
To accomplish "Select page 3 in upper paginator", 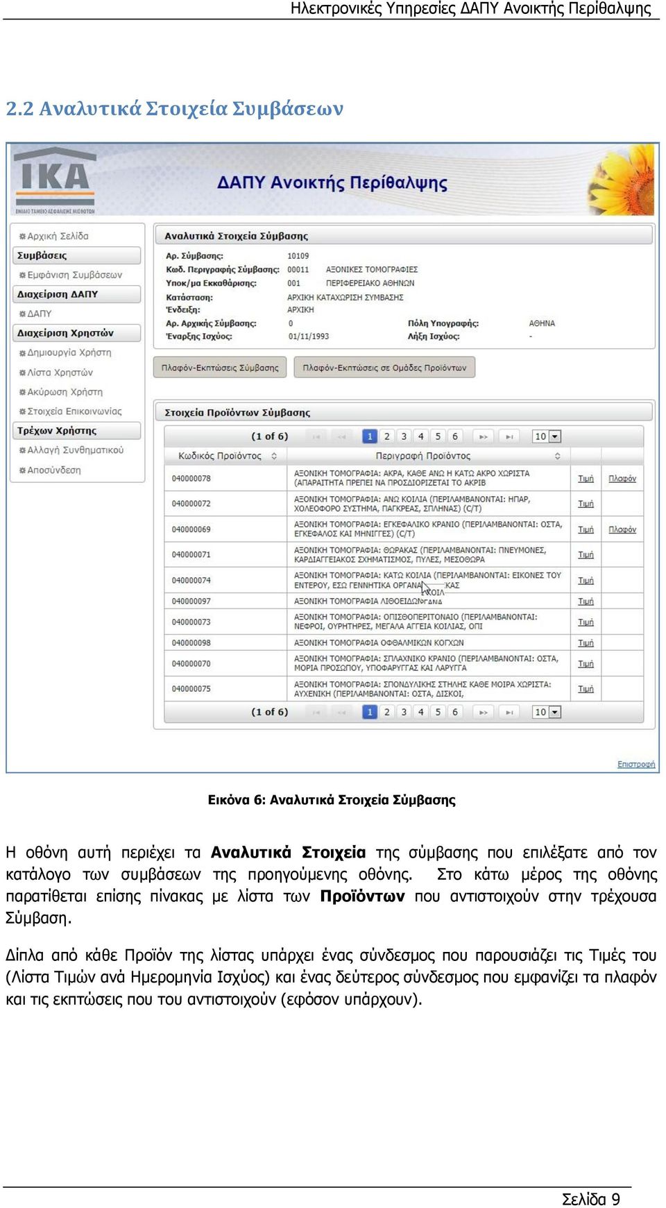I will (404, 436).
